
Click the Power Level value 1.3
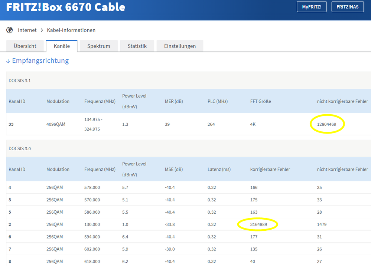click(x=125, y=124)
